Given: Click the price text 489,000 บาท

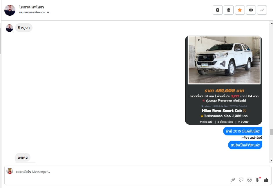Looking at the screenshot, I should pos(229,91).
